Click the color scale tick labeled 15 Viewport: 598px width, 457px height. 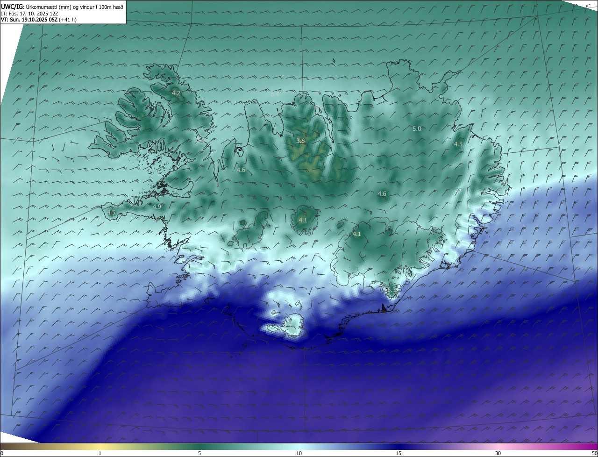399,453
